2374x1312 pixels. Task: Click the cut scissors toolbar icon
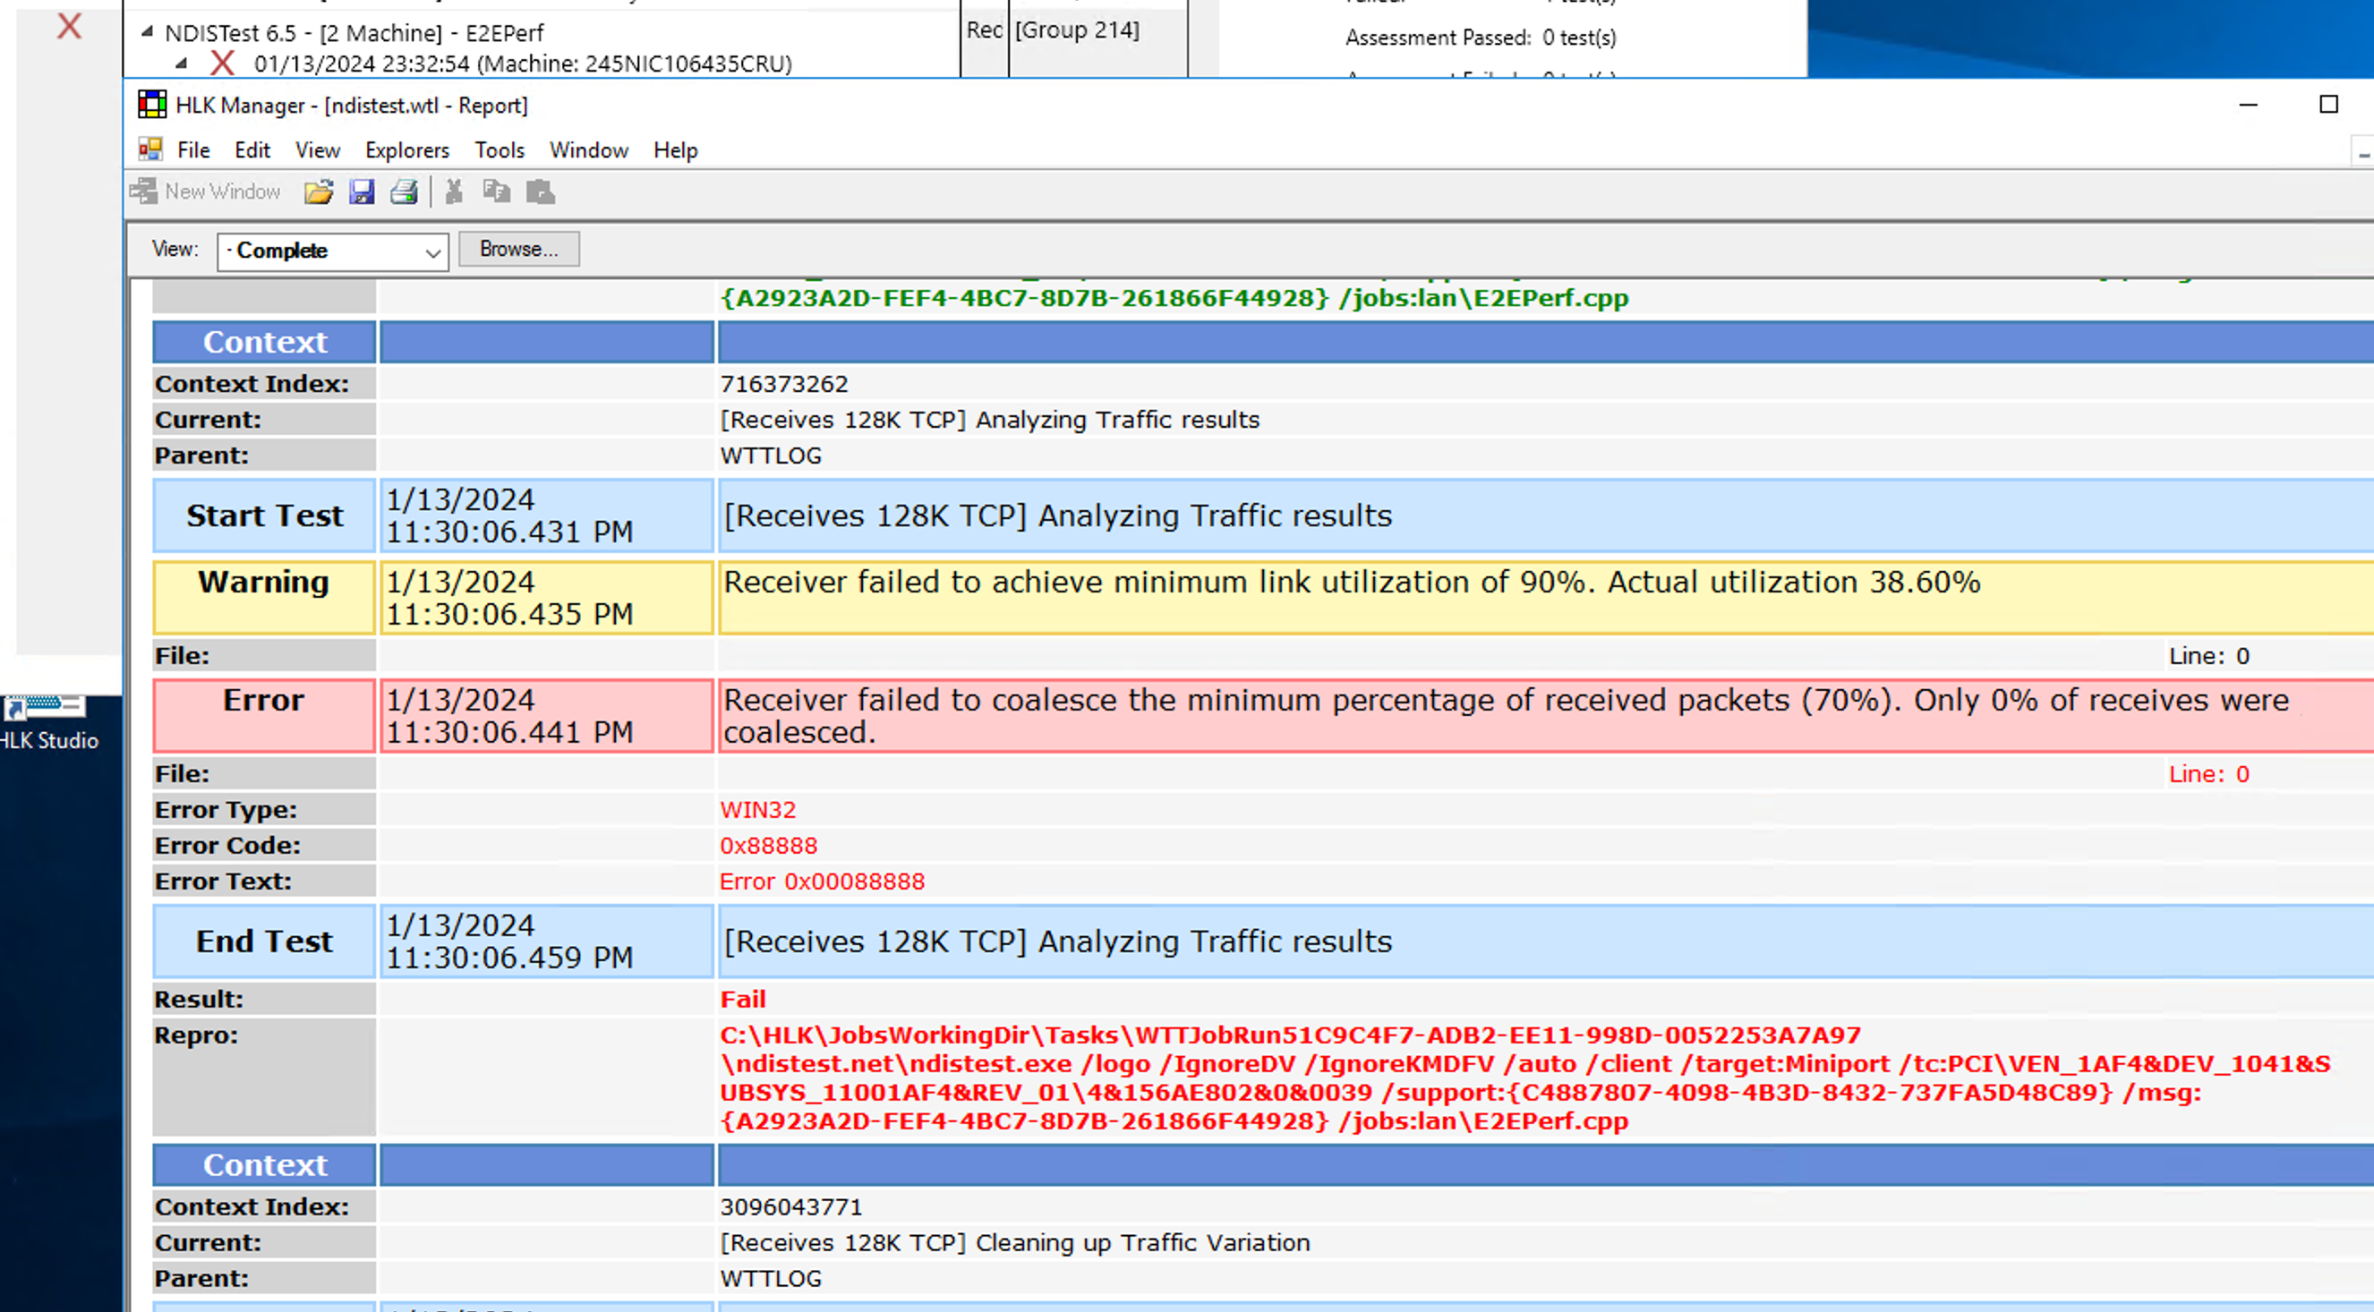[x=454, y=192]
